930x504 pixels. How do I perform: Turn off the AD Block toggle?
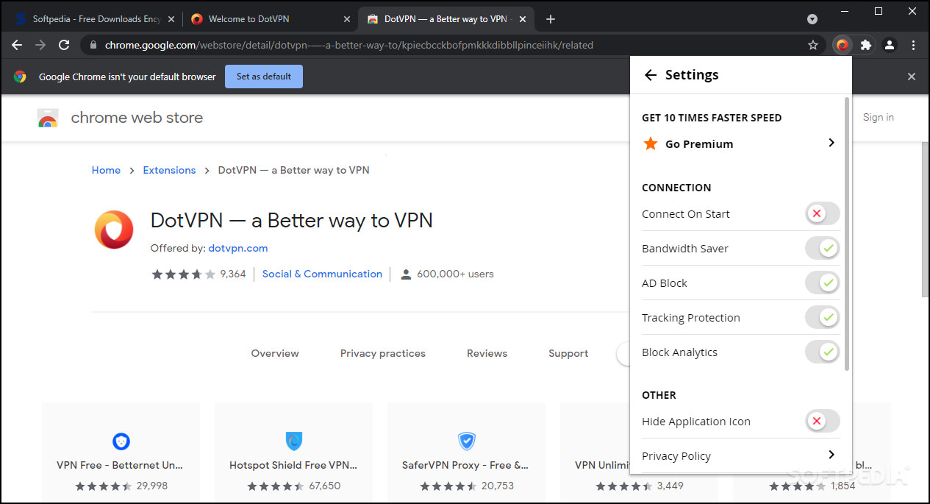click(x=822, y=283)
